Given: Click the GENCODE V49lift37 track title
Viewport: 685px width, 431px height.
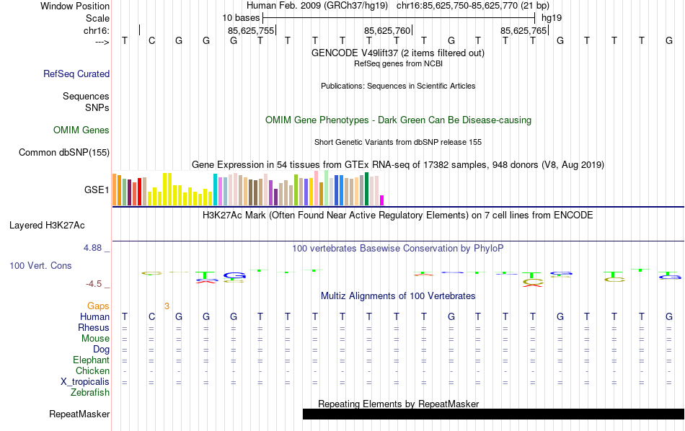Looking at the screenshot, I should point(397,53).
